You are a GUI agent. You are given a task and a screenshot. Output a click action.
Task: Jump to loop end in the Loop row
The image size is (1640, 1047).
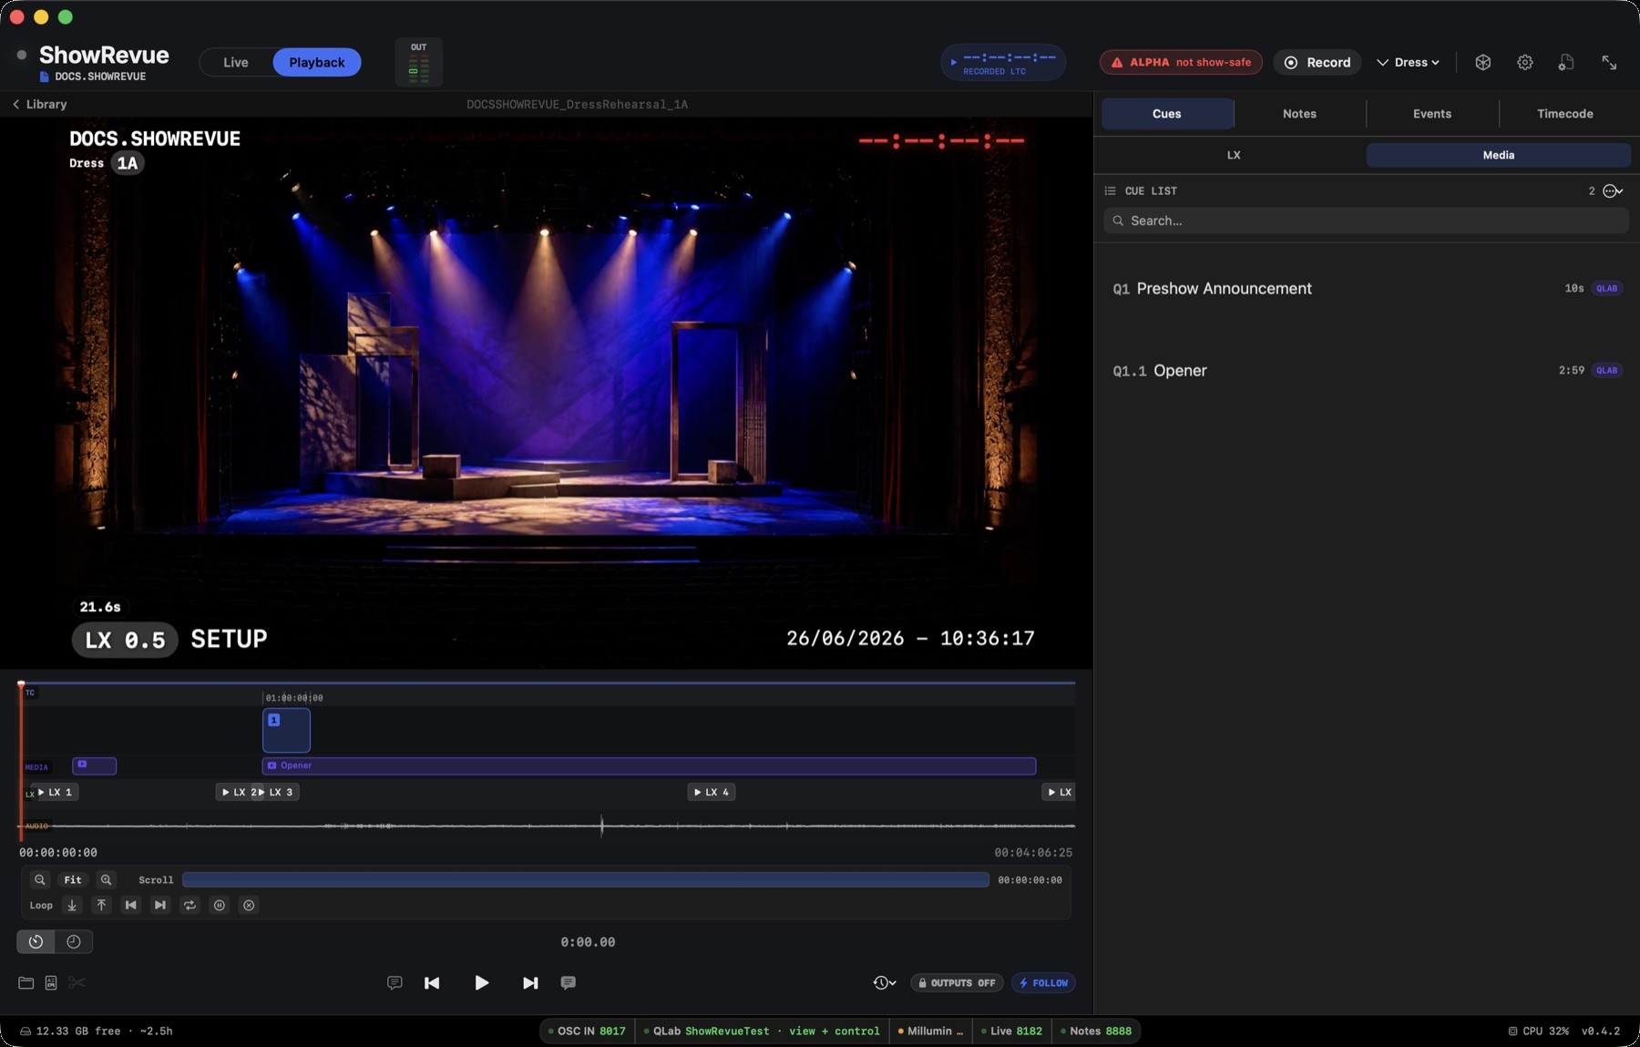point(160,905)
